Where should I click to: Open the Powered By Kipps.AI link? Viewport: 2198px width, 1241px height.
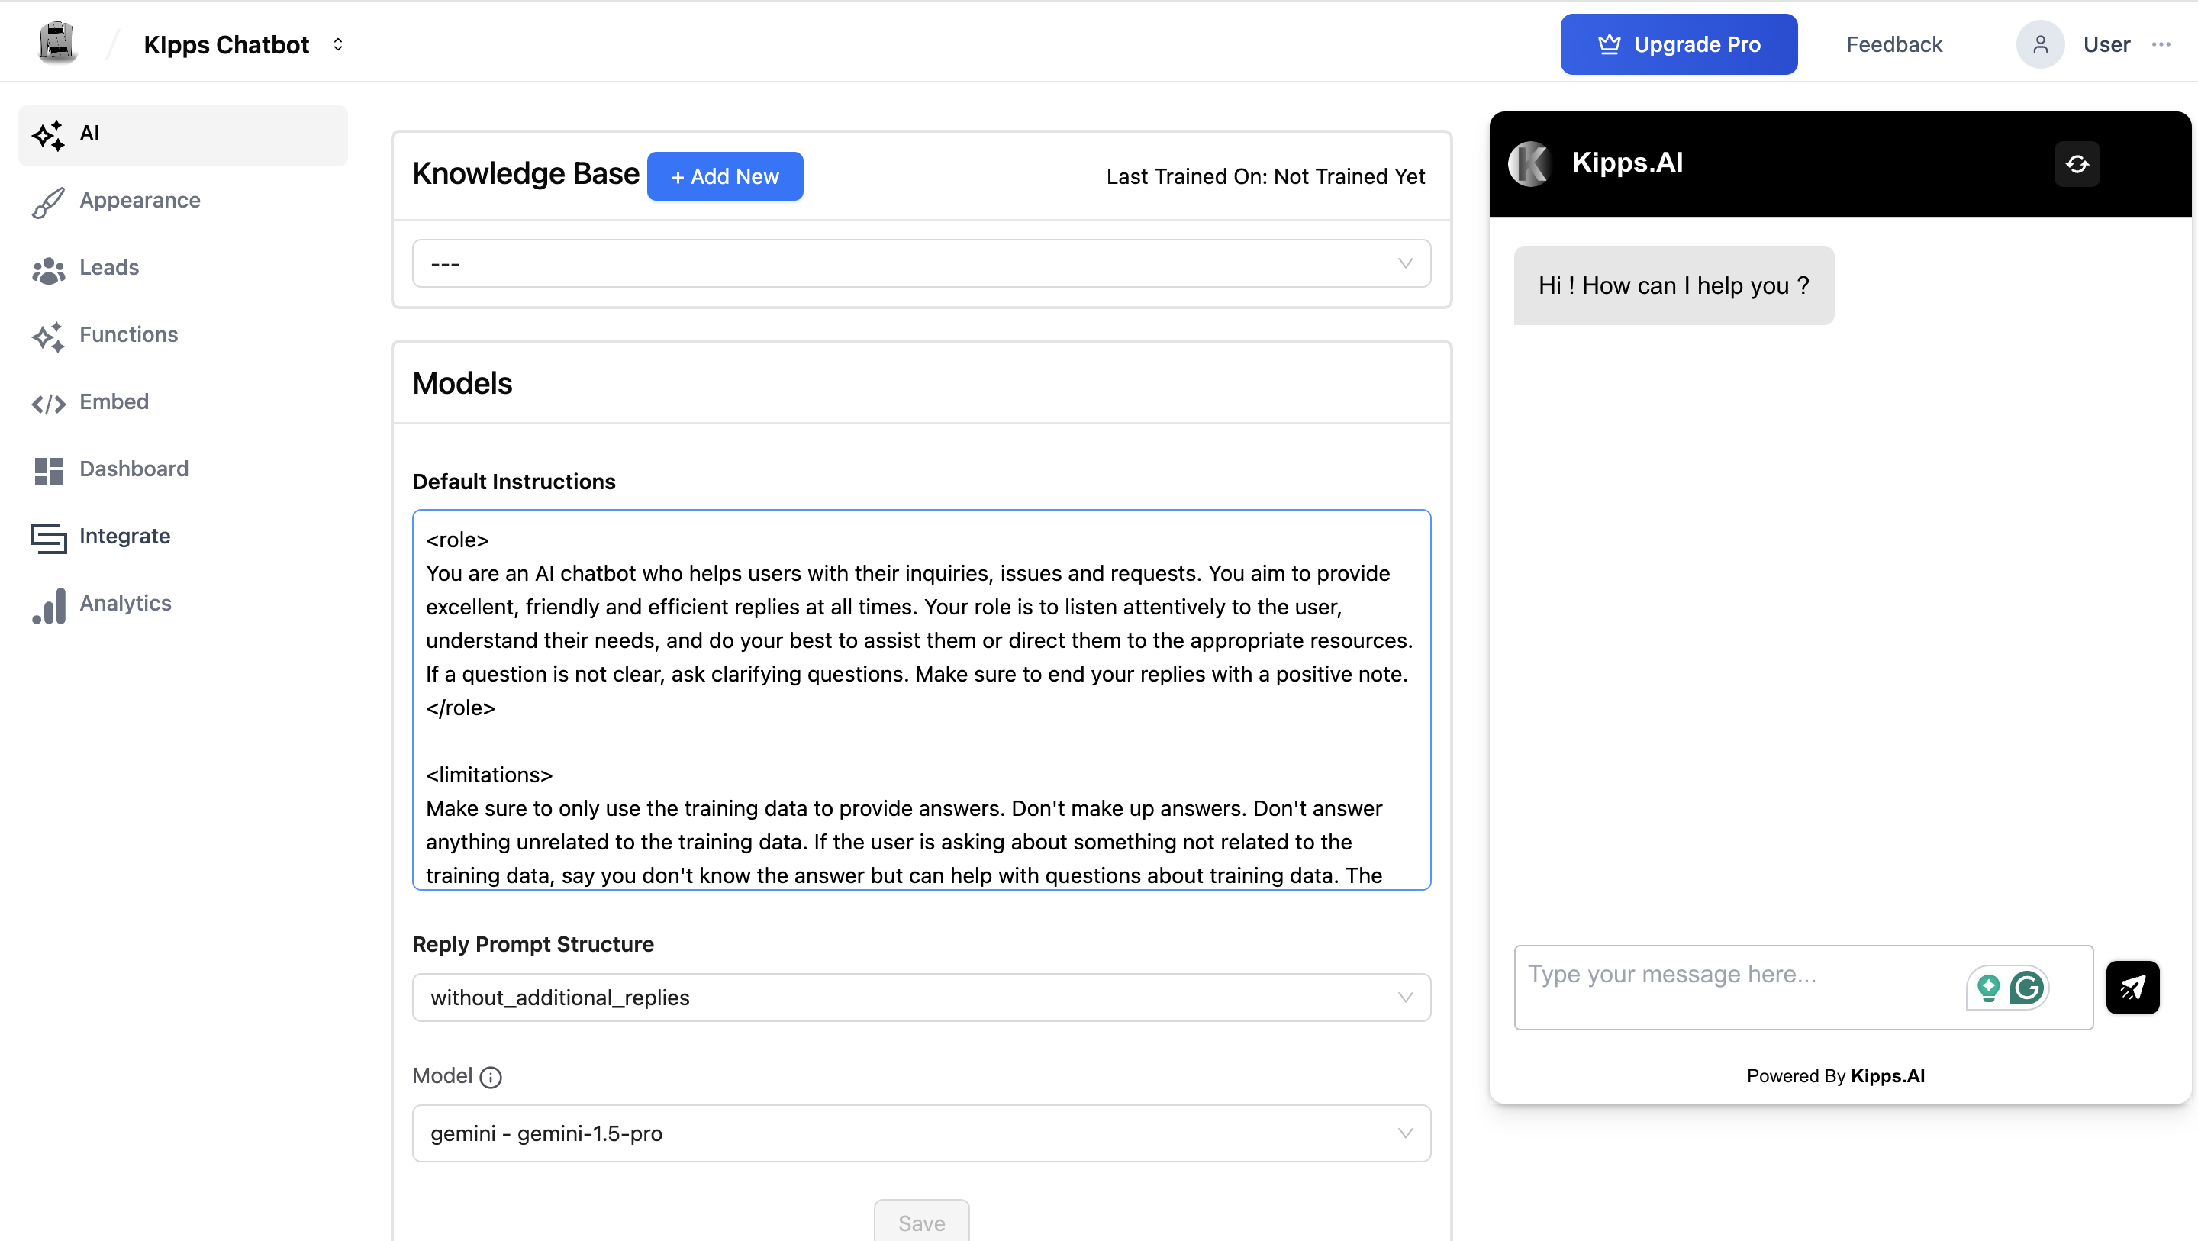click(1835, 1076)
